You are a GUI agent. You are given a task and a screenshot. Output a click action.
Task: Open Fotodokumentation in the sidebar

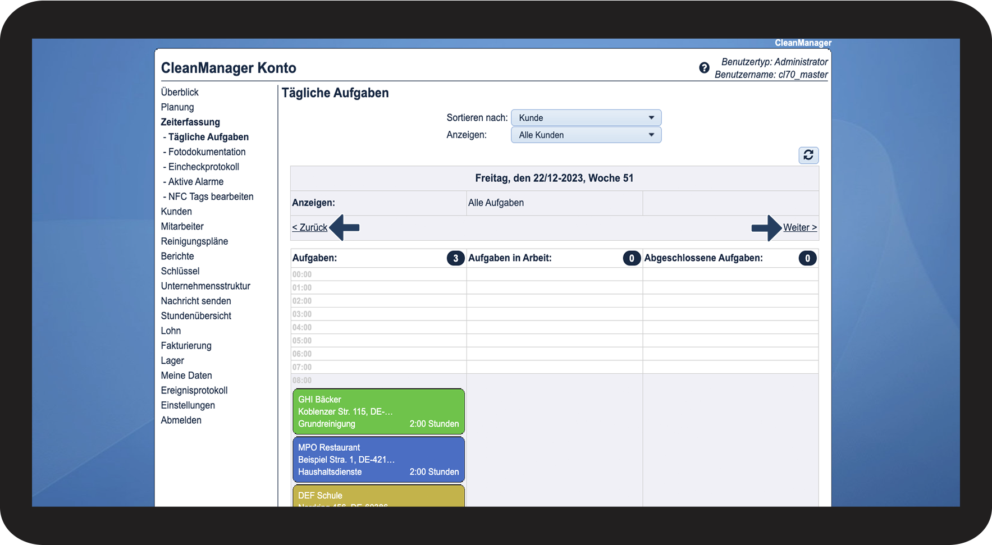207,152
